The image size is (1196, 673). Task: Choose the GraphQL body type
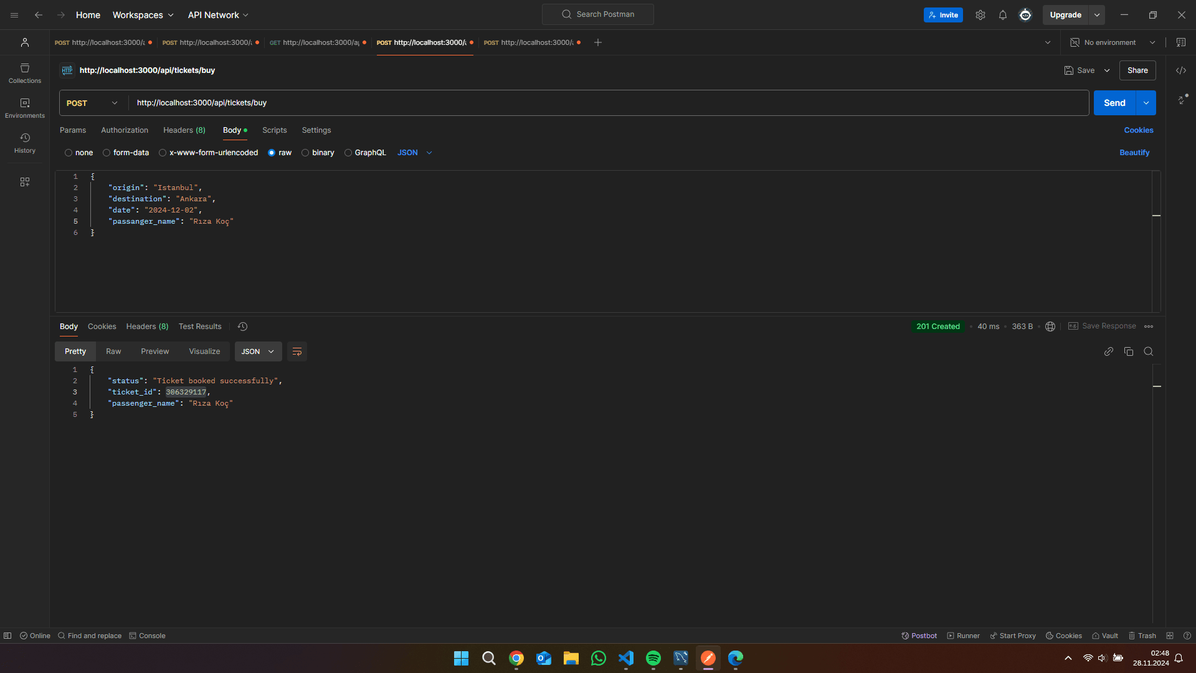348,153
